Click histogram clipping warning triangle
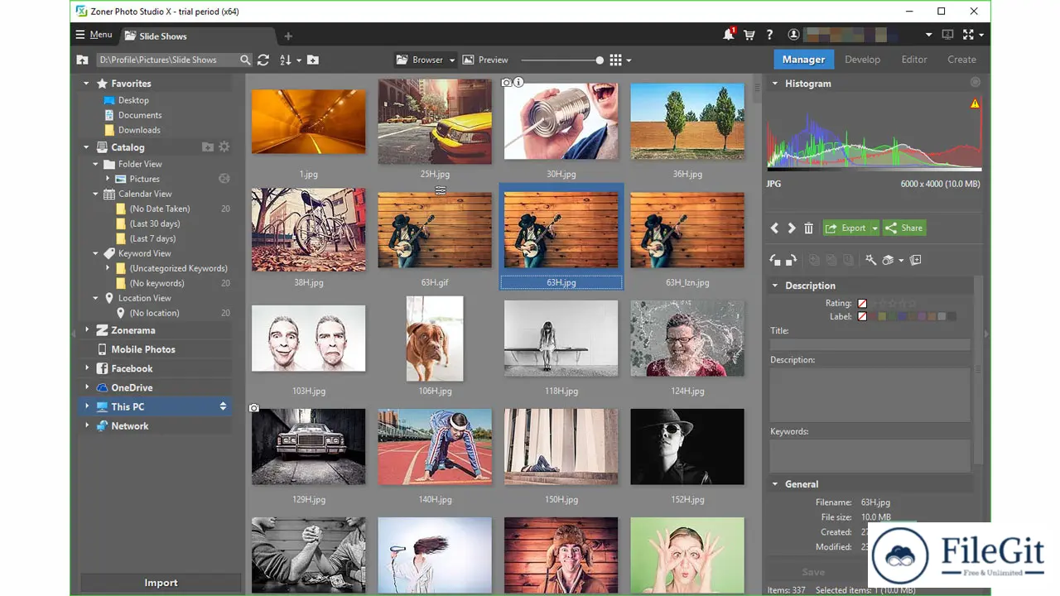Screen dimensions: 1060x596 [975, 103]
